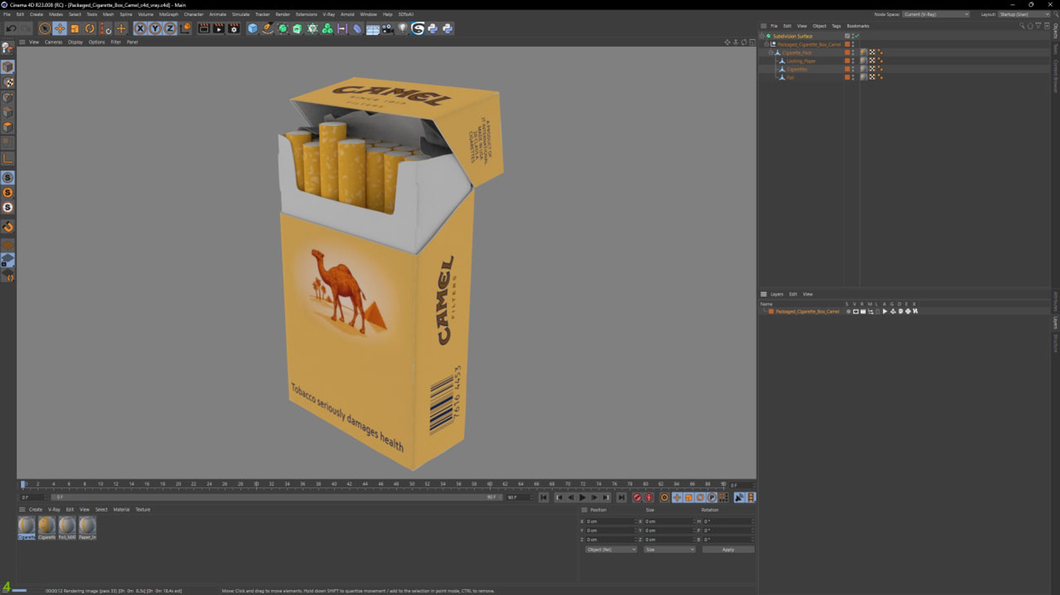
Task: Collapse the Subdivision Surface tree node
Action: click(x=762, y=36)
